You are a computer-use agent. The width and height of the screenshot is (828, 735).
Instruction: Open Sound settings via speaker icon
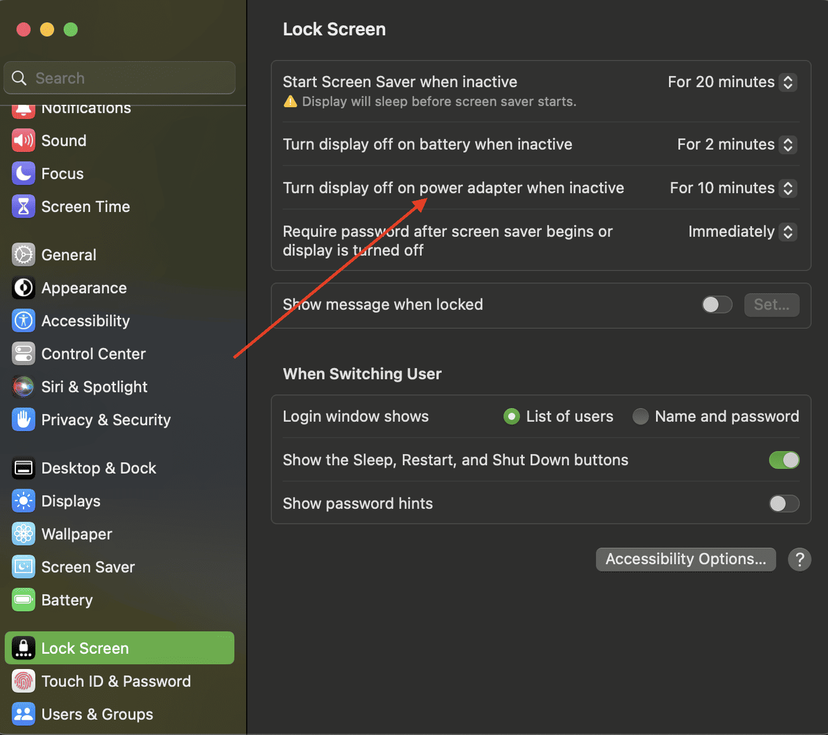pyautogui.click(x=24, y=140)
